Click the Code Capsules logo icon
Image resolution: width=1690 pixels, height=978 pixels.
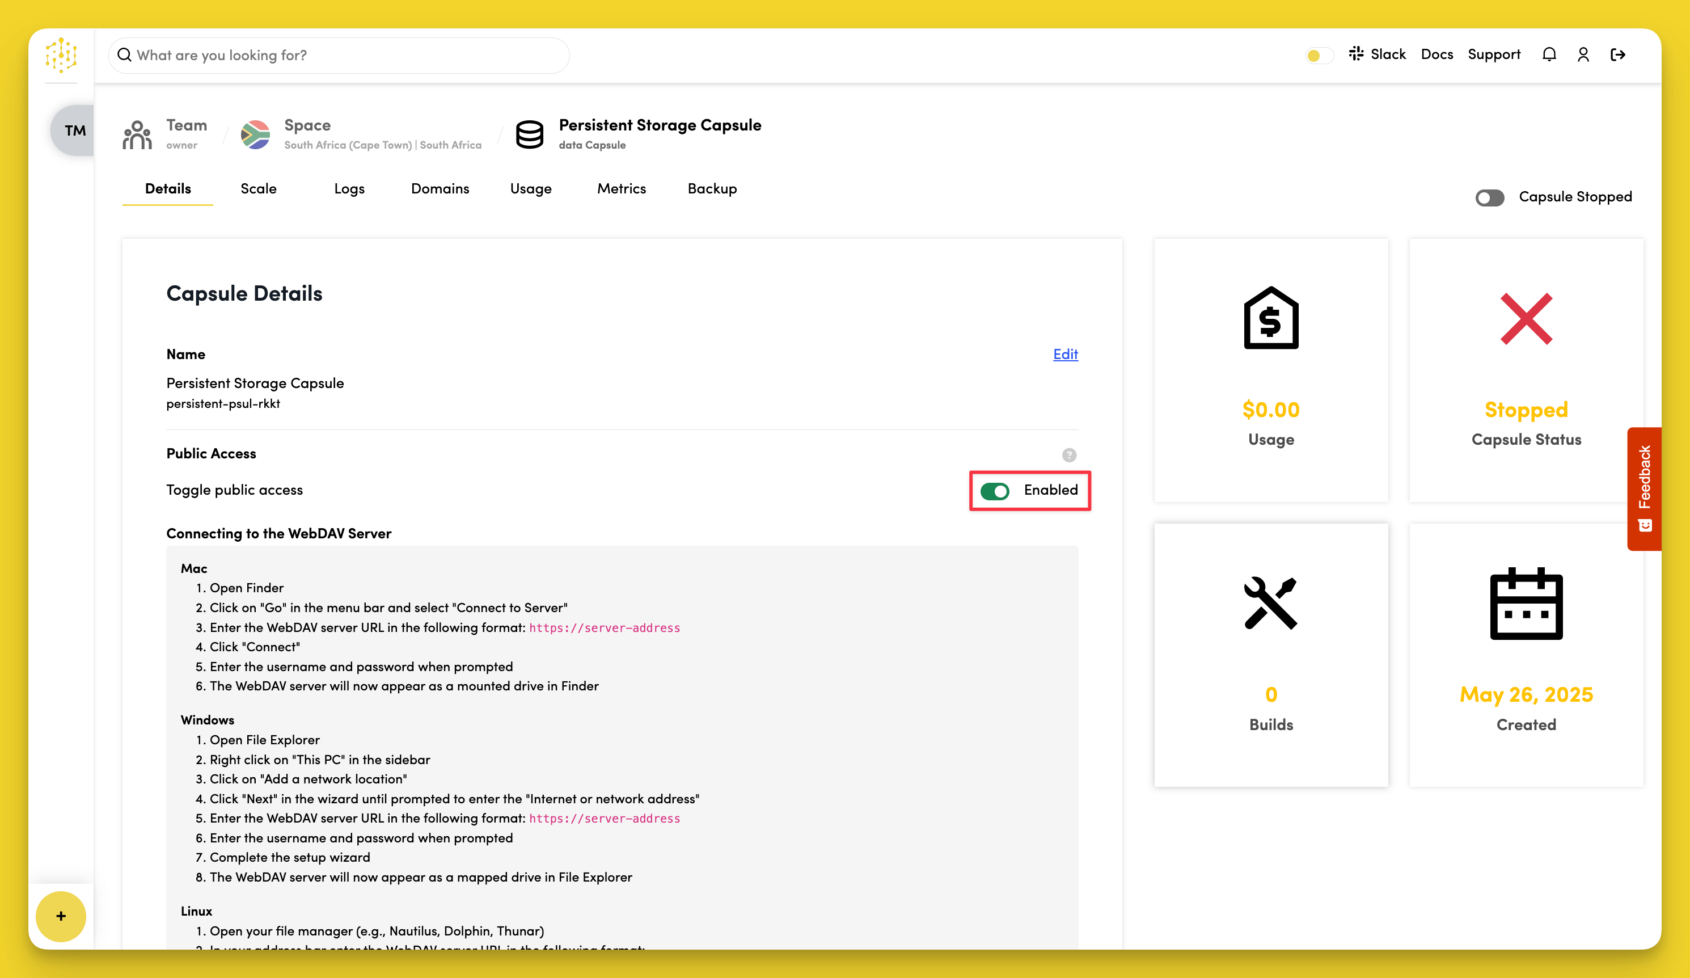tap(61, 55)
